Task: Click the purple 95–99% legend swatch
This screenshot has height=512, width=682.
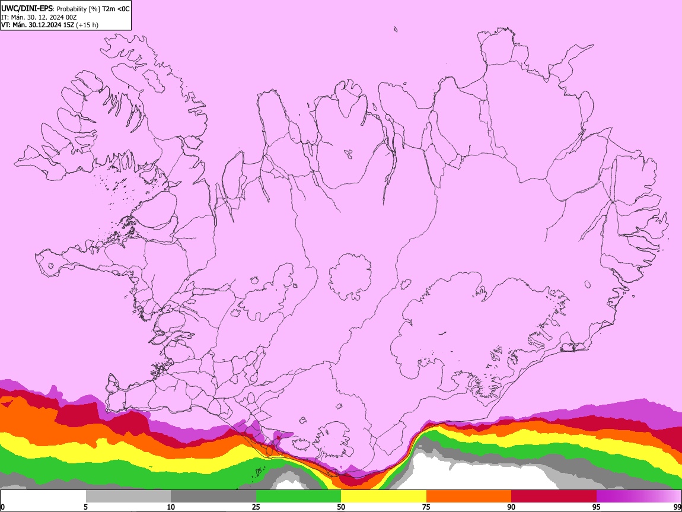Action: [x=639, y=497]
